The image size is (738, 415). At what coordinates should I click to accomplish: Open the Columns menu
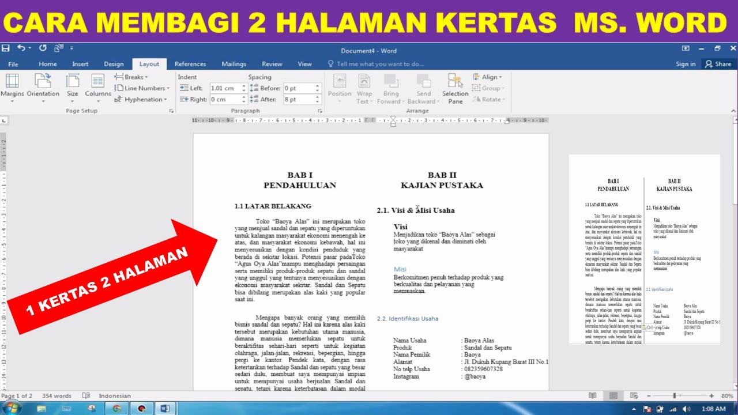click(x=98, y=88)
